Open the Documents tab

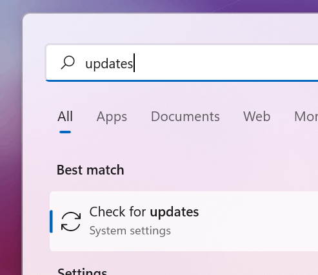(185, 117)
